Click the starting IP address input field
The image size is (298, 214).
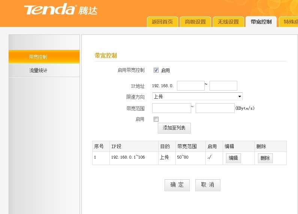coord(191,86)
